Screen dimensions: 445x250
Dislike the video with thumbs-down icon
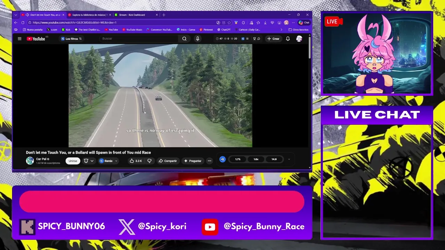(x=149, y=161)
